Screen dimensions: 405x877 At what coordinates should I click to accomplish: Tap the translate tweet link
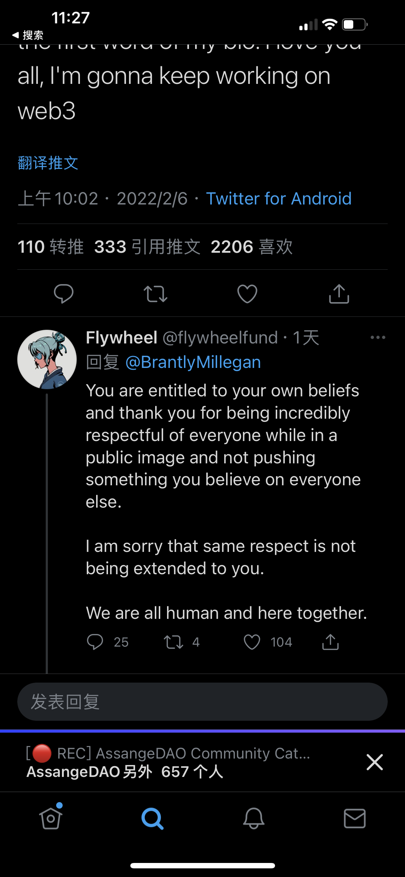[x=48, y=163]
